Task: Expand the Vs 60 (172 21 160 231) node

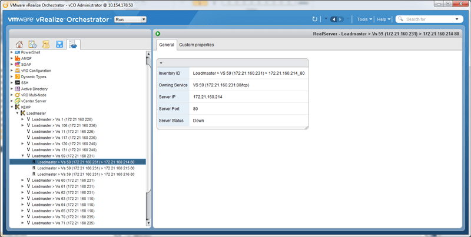Action: (x=23, y=180)
